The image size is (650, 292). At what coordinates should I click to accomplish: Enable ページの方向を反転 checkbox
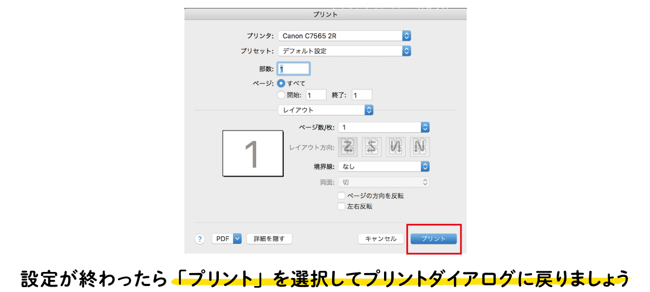[341, 196]
